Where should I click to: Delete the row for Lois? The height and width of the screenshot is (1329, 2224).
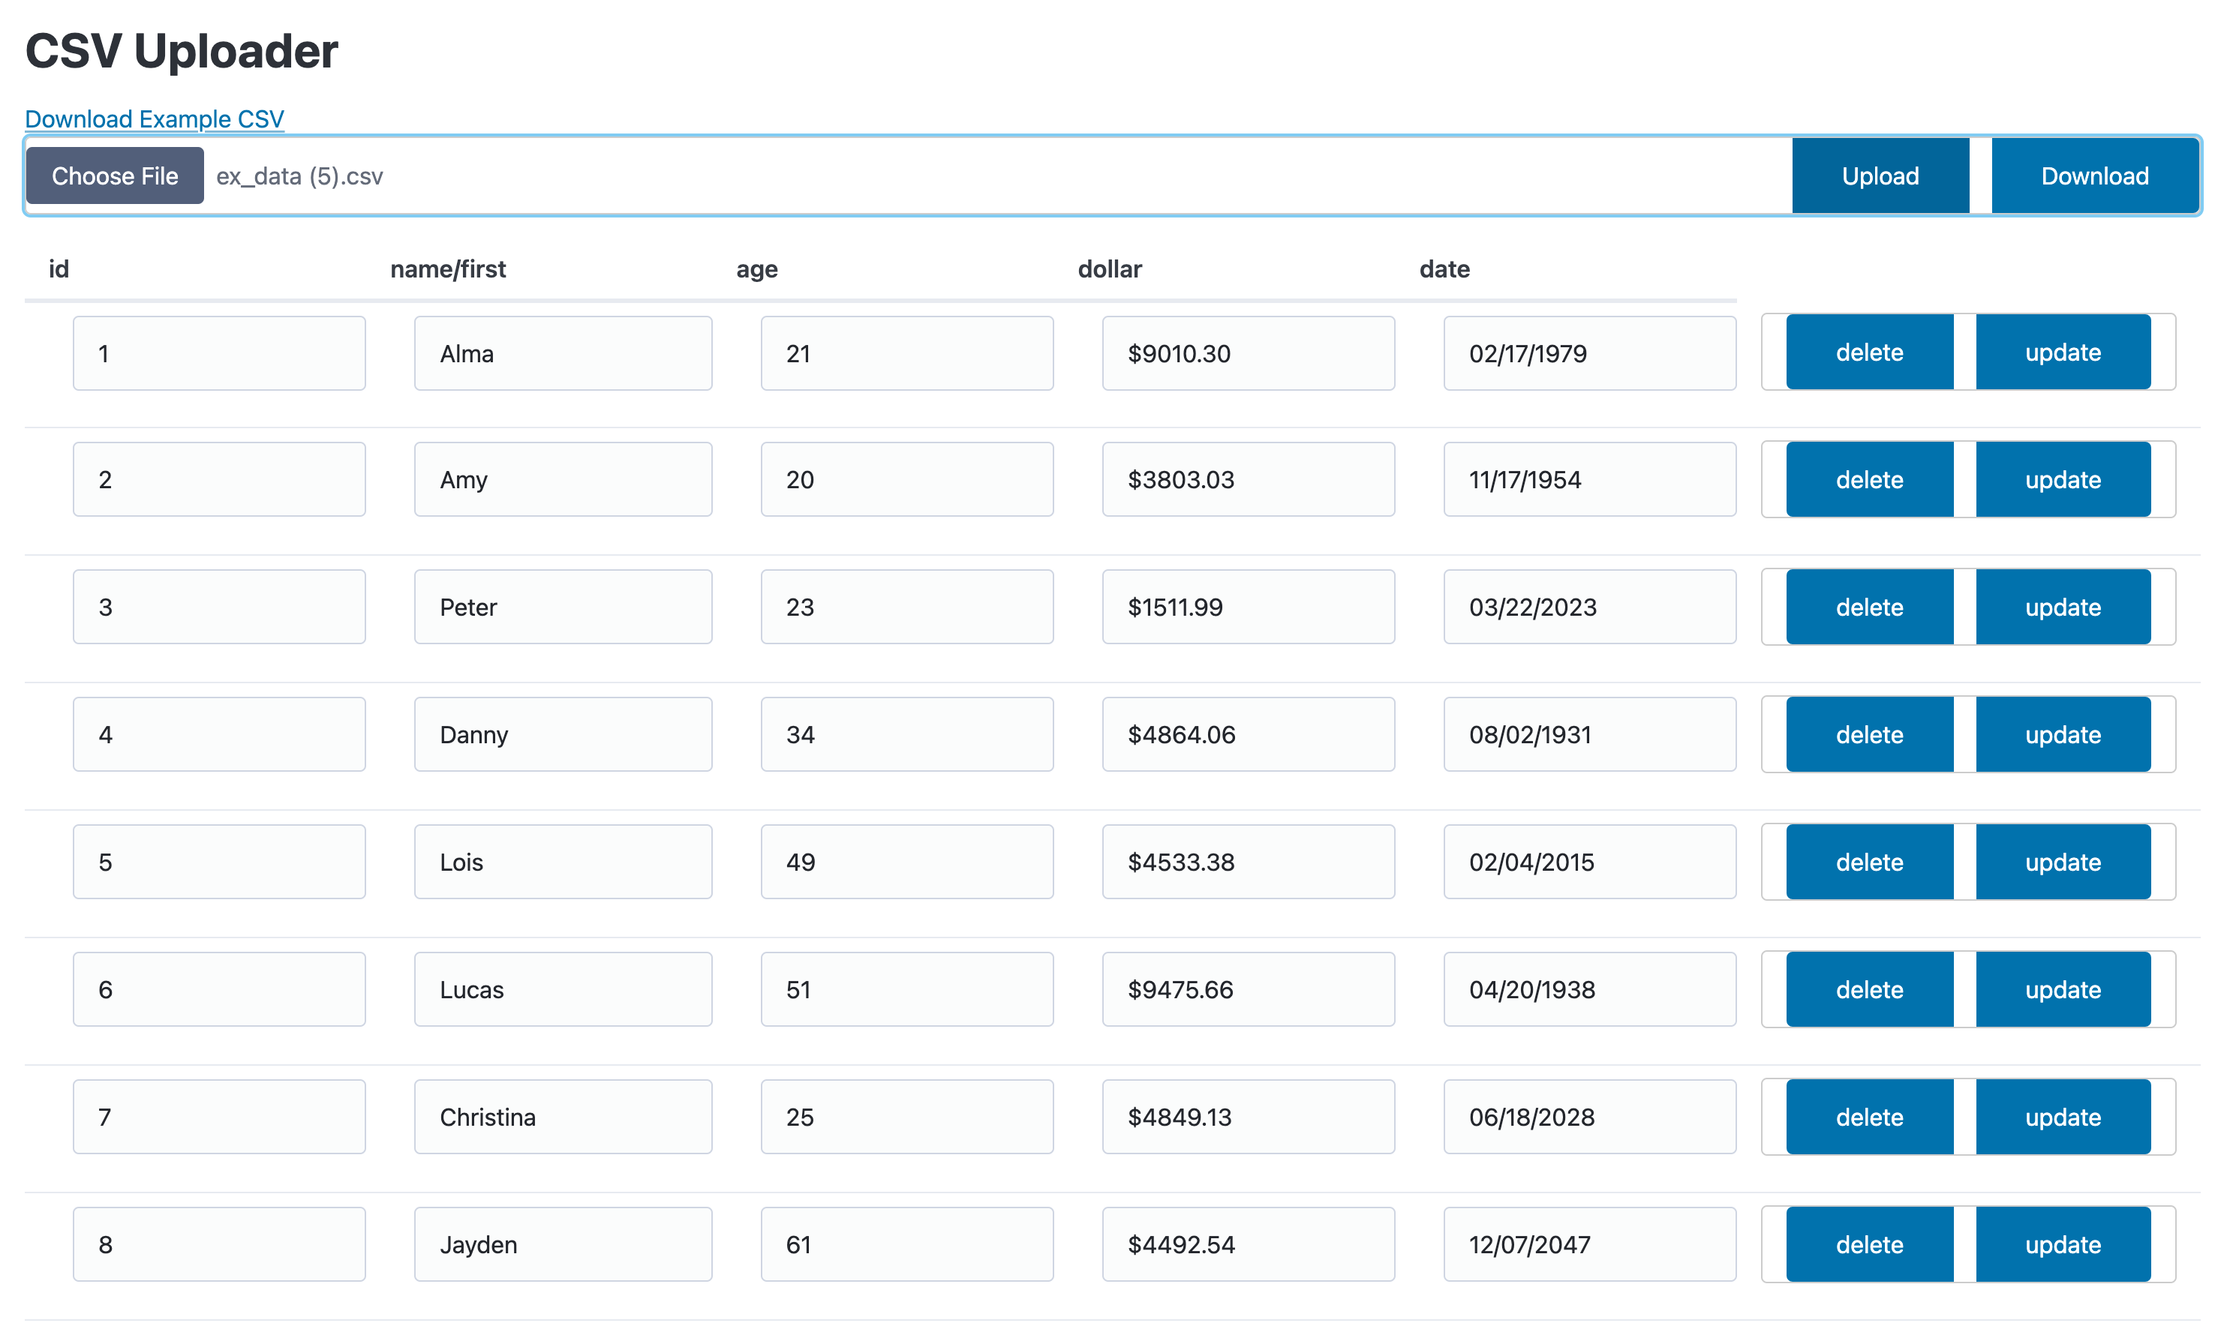point(1869,862)
